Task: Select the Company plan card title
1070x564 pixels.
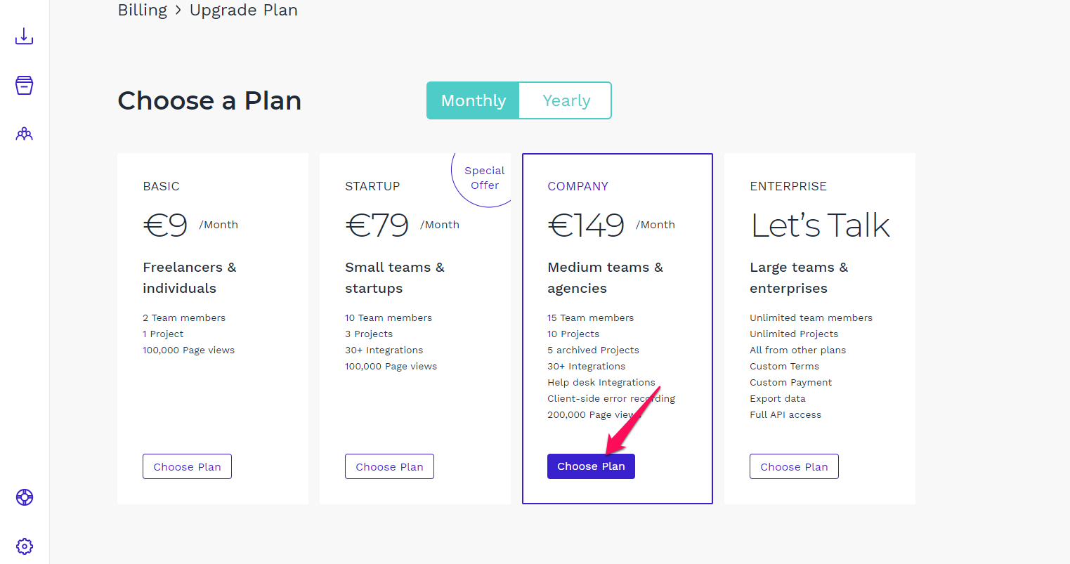Action: click(x=578, y=186)
